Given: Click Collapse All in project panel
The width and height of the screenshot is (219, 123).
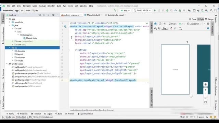Looking at the screenshot, I should (48, 15).
